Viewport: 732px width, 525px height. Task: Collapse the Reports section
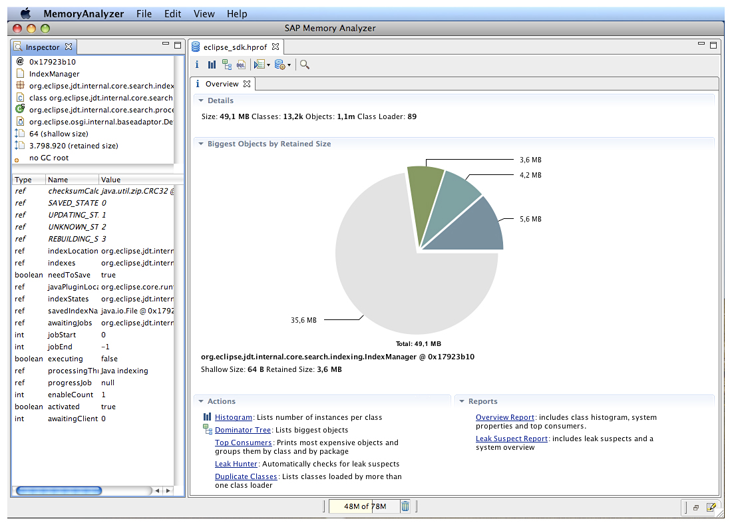coord(462,401)
